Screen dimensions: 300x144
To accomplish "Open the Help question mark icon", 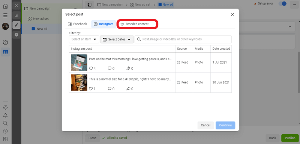I will point(5,131).
